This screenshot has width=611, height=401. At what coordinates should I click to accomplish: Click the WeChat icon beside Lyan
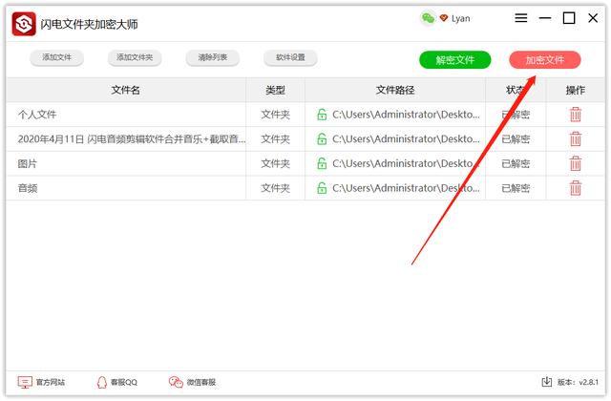[x=428, y=18]
